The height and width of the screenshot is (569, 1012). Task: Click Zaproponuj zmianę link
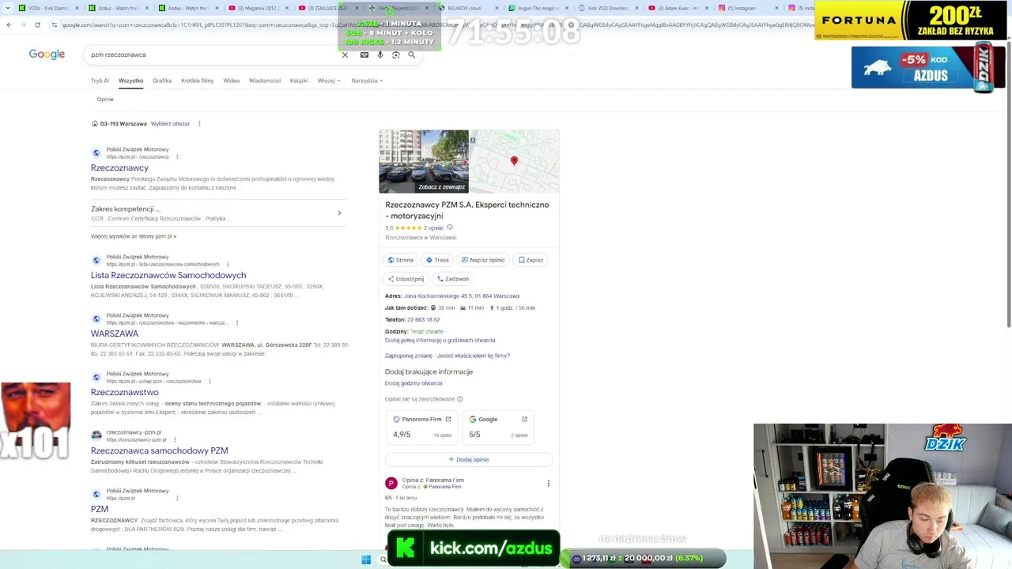409,356
